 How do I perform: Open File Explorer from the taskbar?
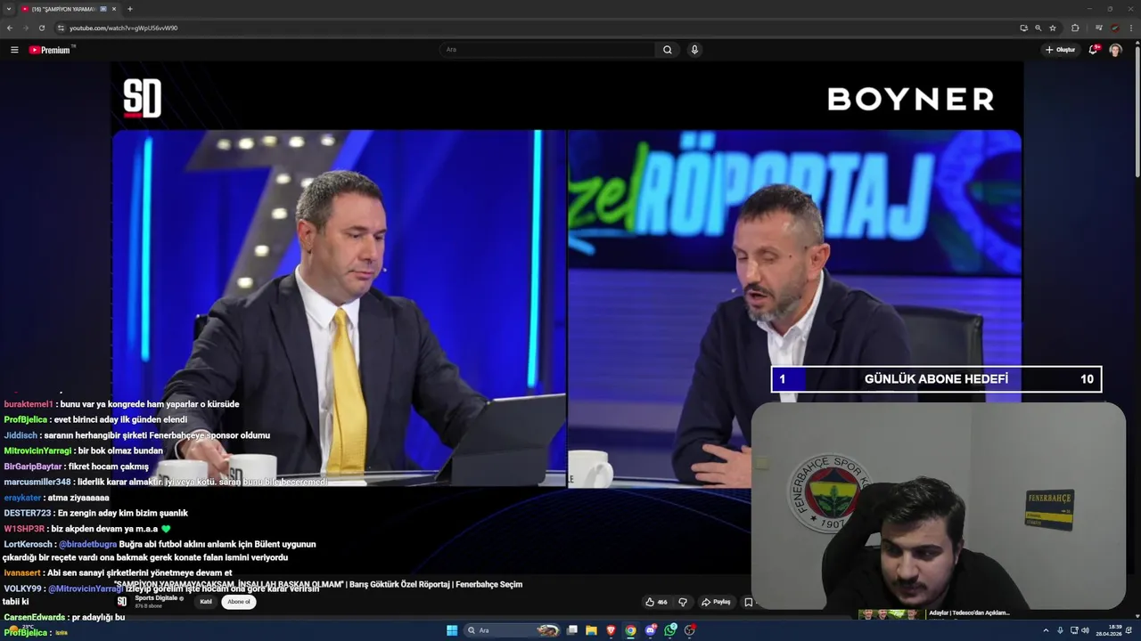pyautogui.click(x=591, y=630)
